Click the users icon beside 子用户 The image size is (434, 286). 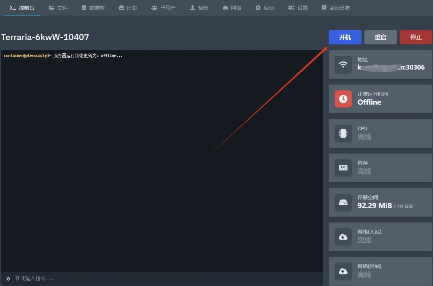click(x=154, y=8)
